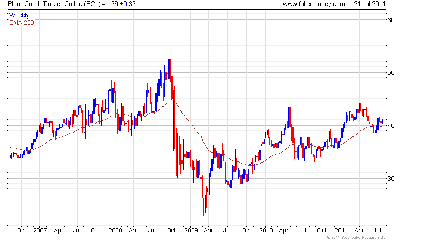Click the 2007 year label on the time axis
Screen dimensions: 422x241
40,231
